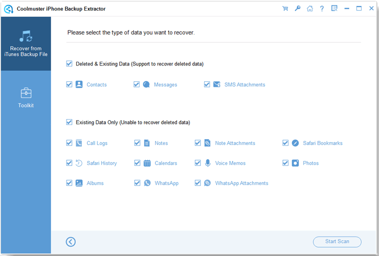Click the Coolmuster app logo icon
Image resolution: width=379 pixels, height=256 pixels.
point(9,9)
